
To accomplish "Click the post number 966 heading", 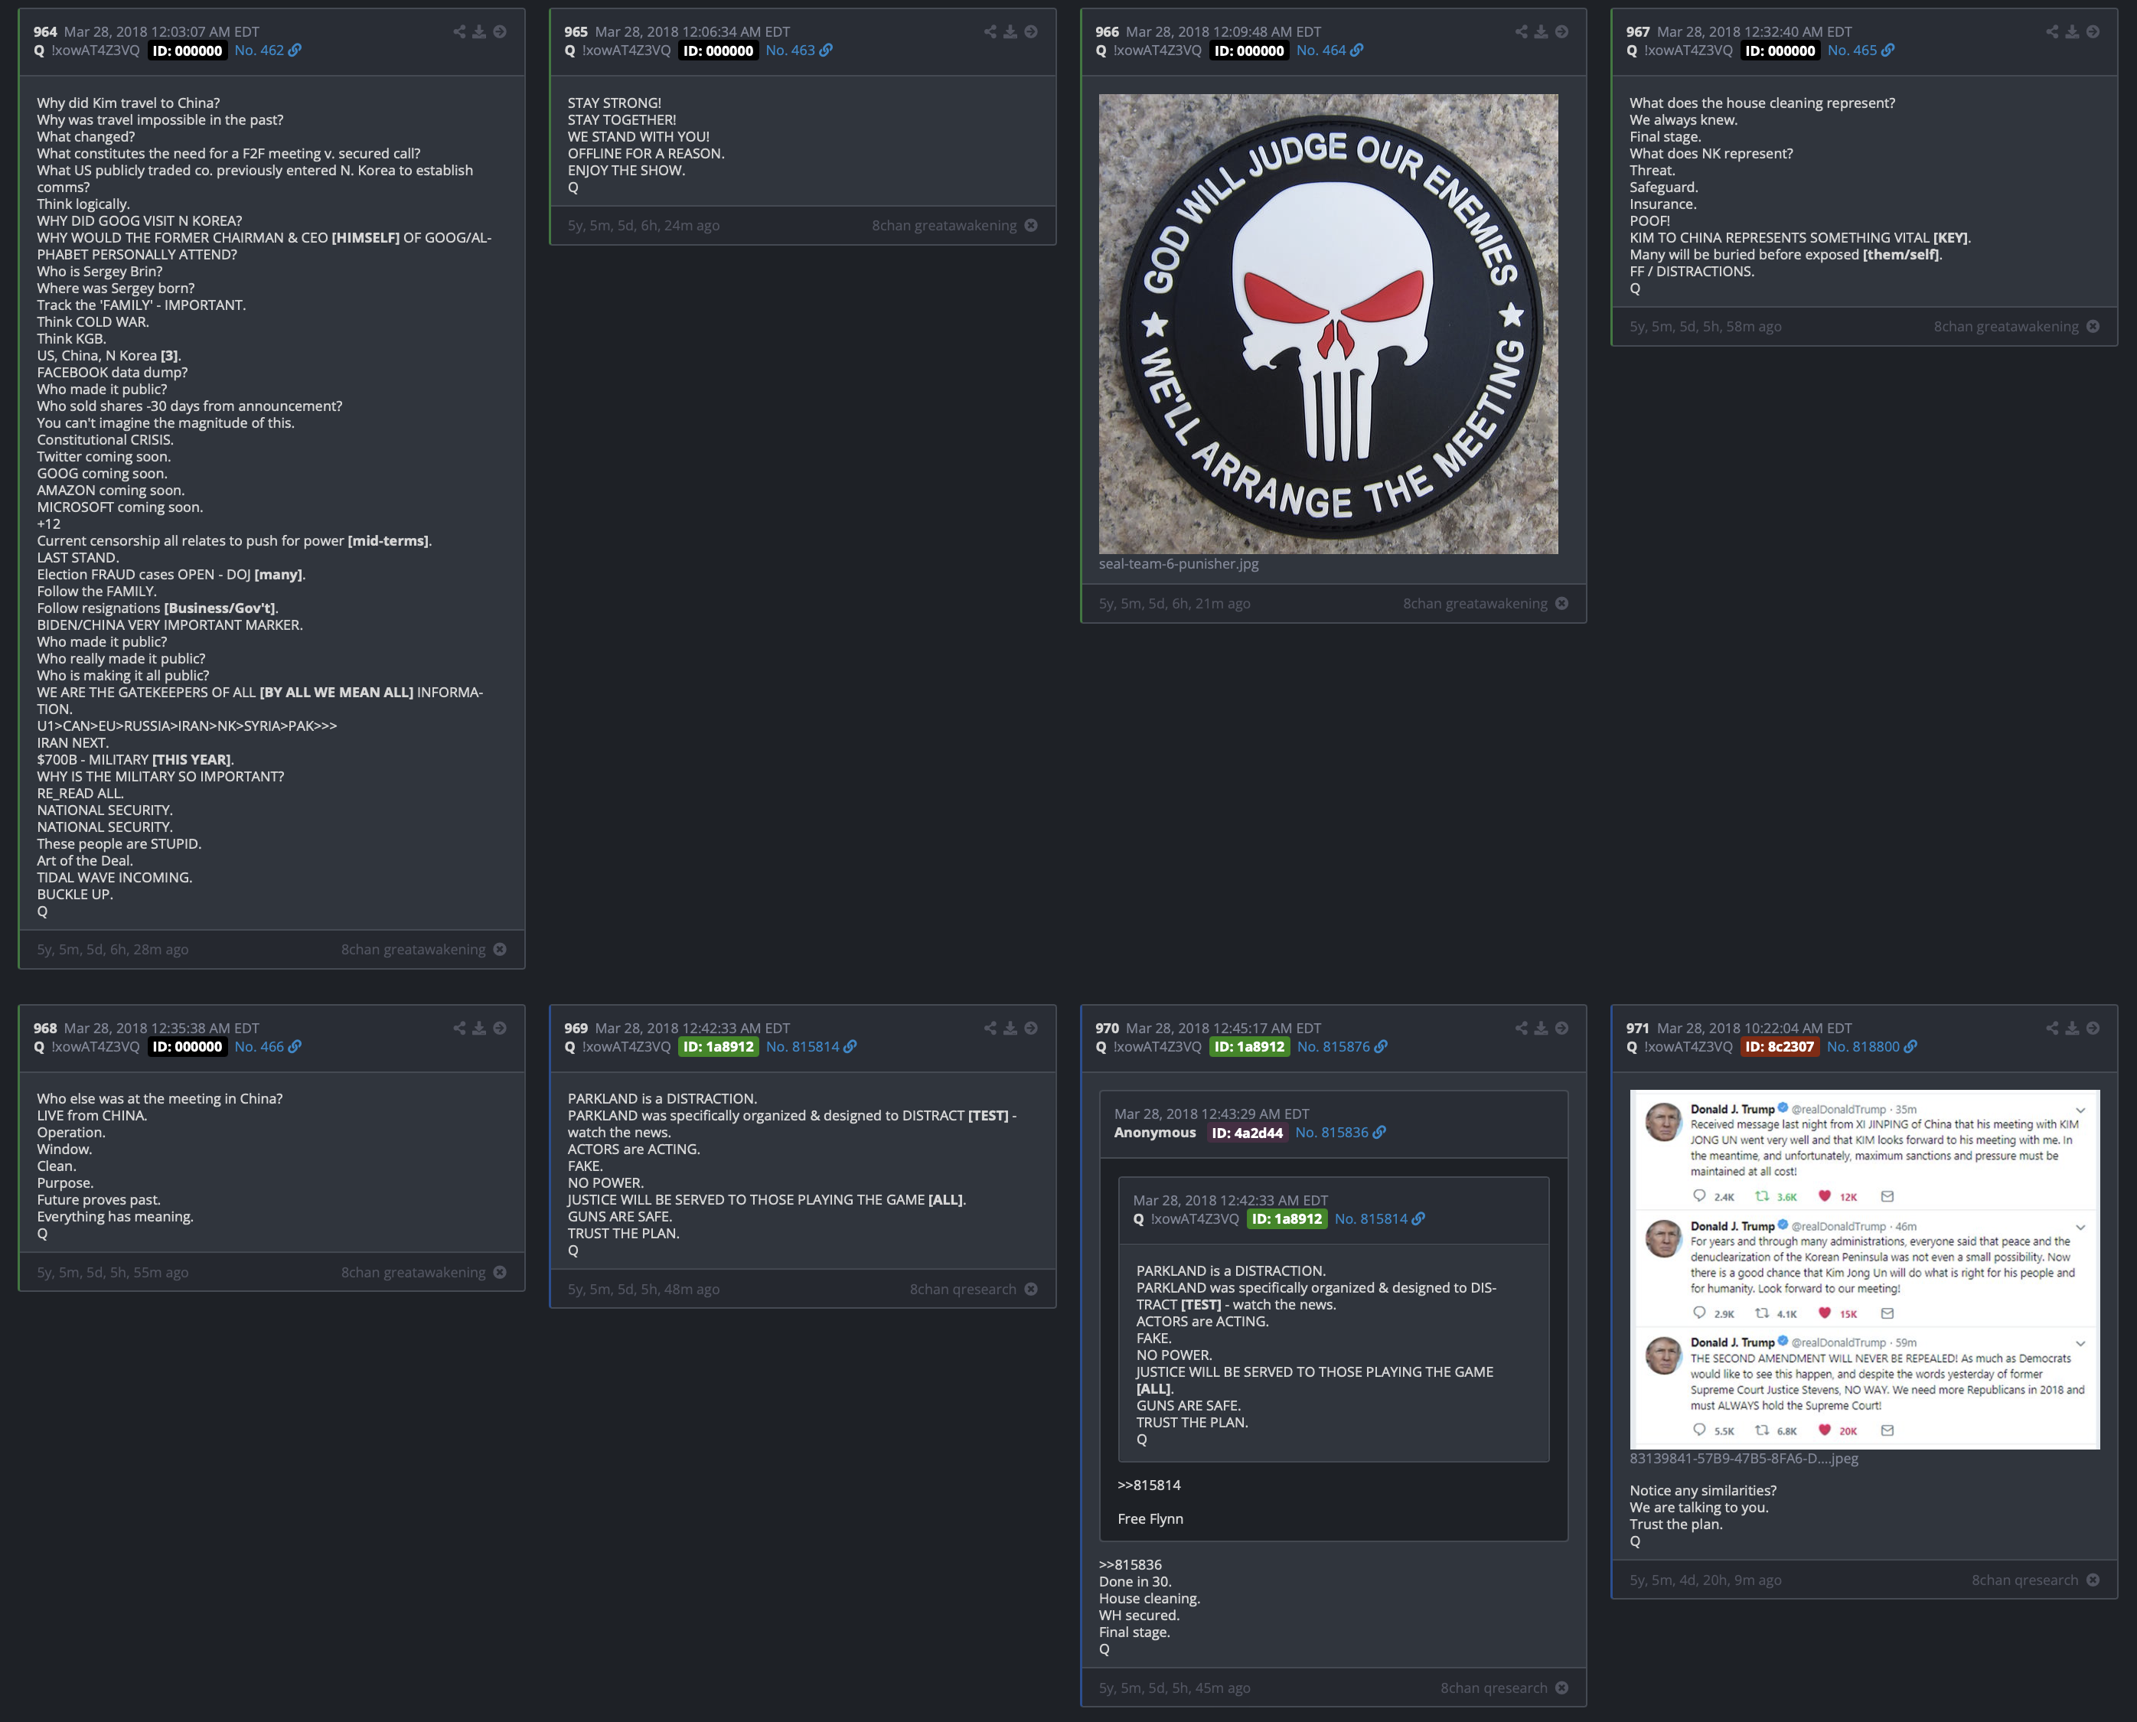I will 1106,31.
